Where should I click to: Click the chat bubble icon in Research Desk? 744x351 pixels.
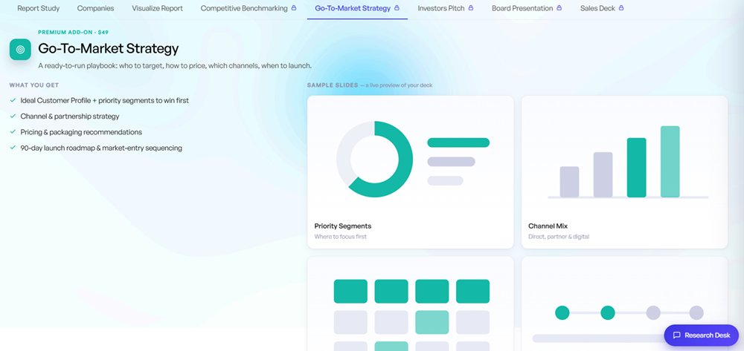677,335
